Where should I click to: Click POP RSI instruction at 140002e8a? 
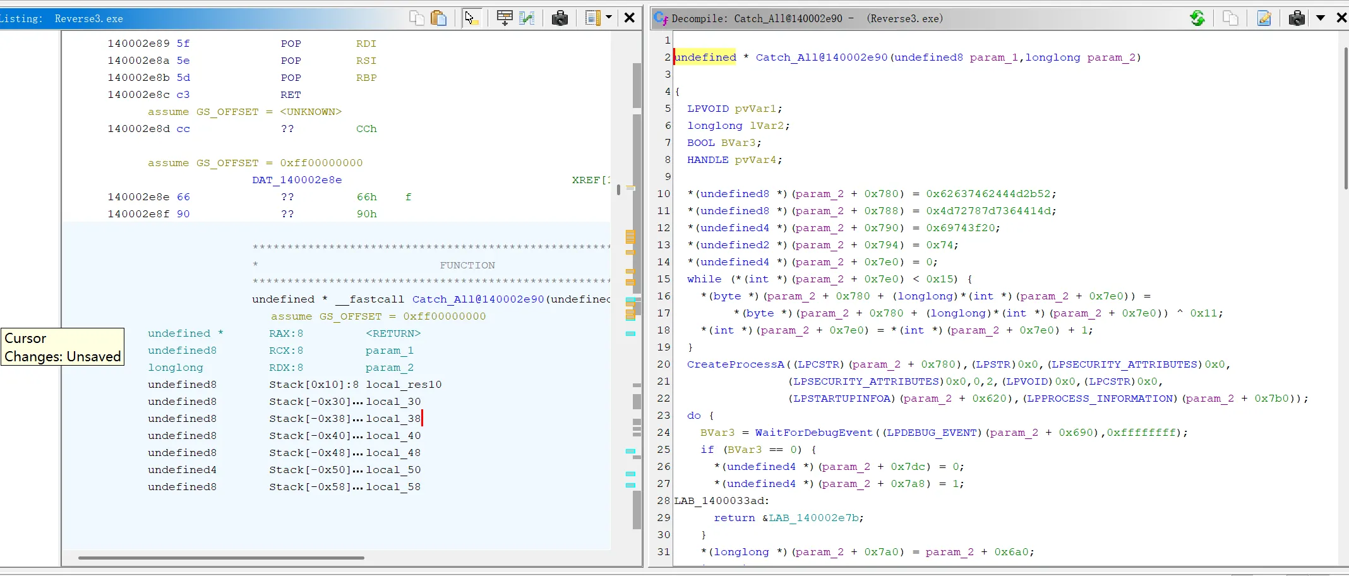tap(328, 61)
